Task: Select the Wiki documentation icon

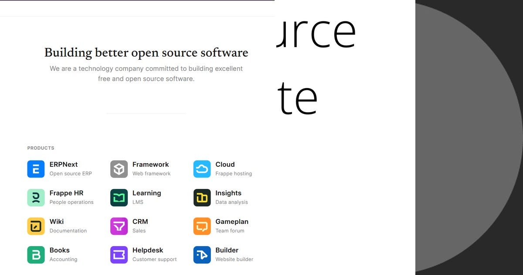Action: [x=36, y=226]
